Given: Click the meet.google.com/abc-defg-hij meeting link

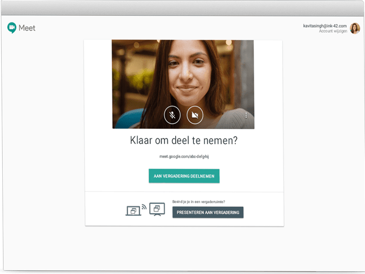Looking at the screenshot, I should pyautogui.click(x=184, y=156).
